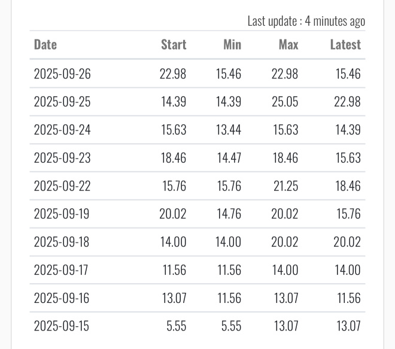The width and height of the screenshot is (395, 349).
Task: Select the 2025-09-26 date cell
Action: (x=62, y=74)
